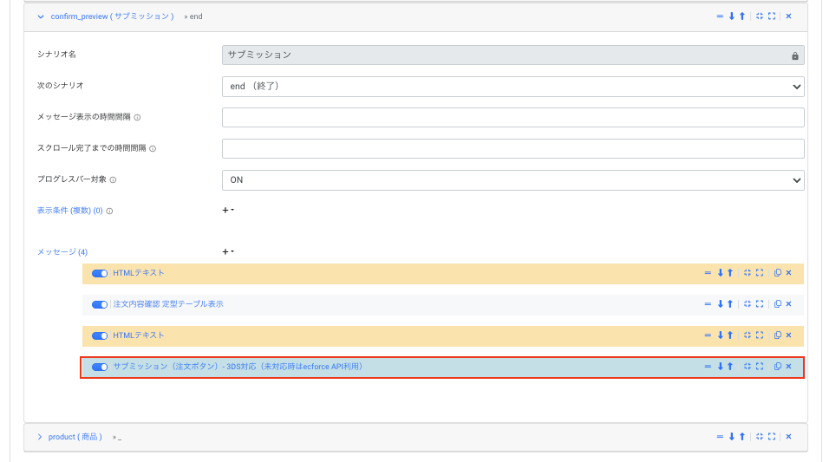The height and width of the screenshot is (462, 836).
Task: Shrink the サブミッション message row
Action: click(748, 367)
